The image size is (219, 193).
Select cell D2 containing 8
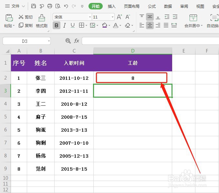(133, 78)
